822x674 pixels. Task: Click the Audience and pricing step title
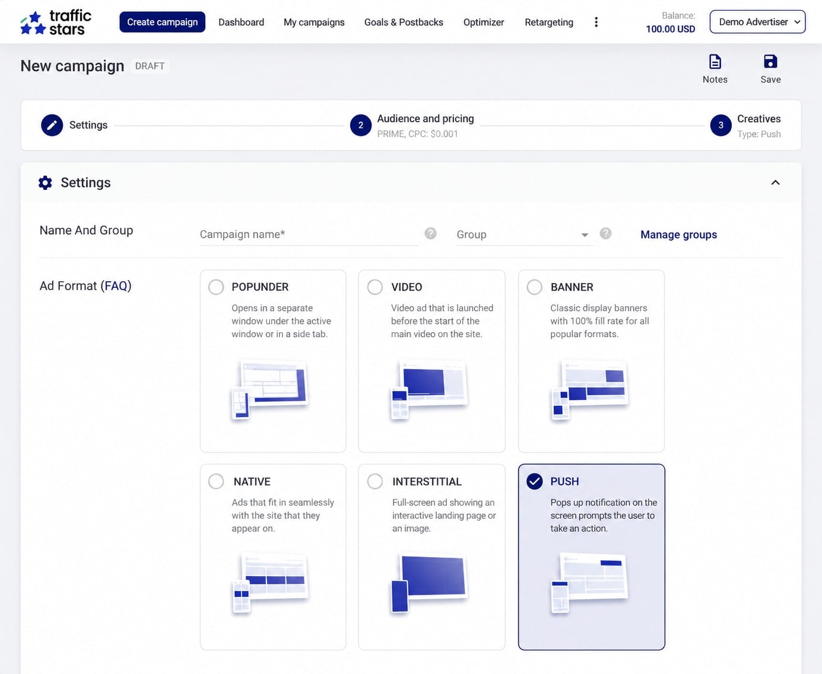coord(426,119)
